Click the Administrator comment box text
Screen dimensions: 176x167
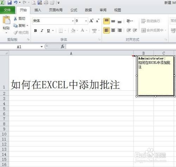point(154,62)
